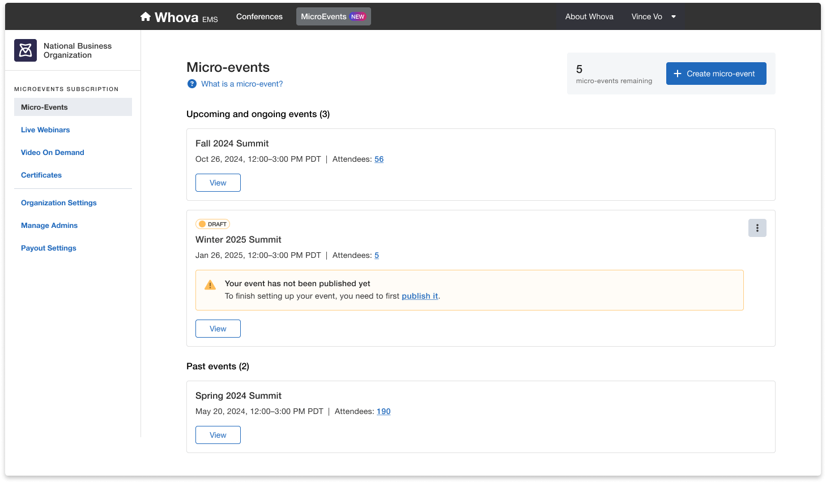Viewport: 826px width, 483px height.
Task: Click the Whova home icon
Action: (x=146, y=17)
